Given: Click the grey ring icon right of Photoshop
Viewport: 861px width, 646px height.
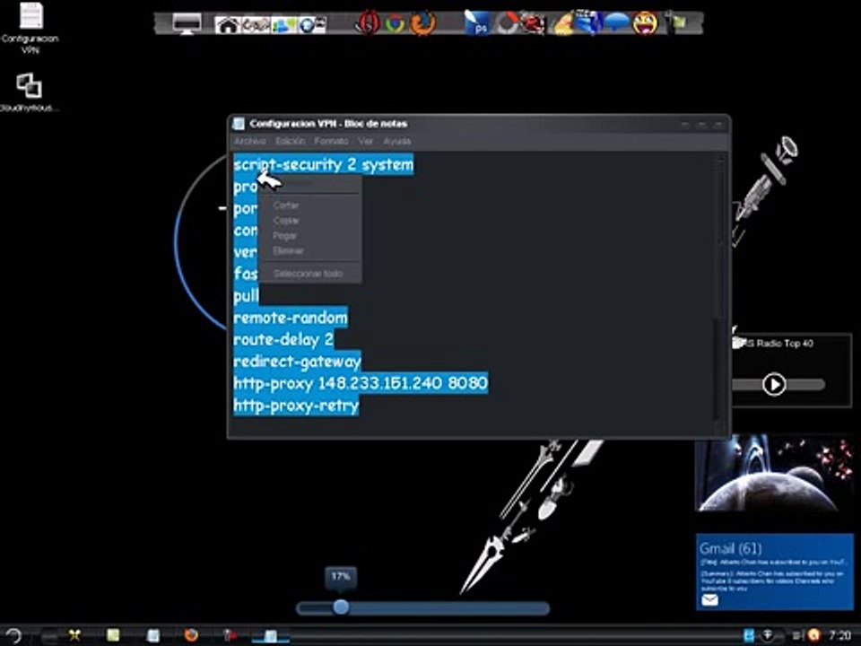Looking at the screenshot, I should coord(506,23).
